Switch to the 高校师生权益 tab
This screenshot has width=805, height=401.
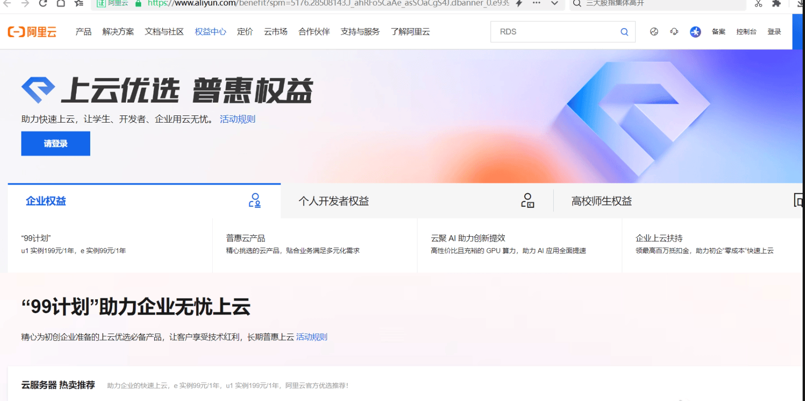click(x=678, y=201)
